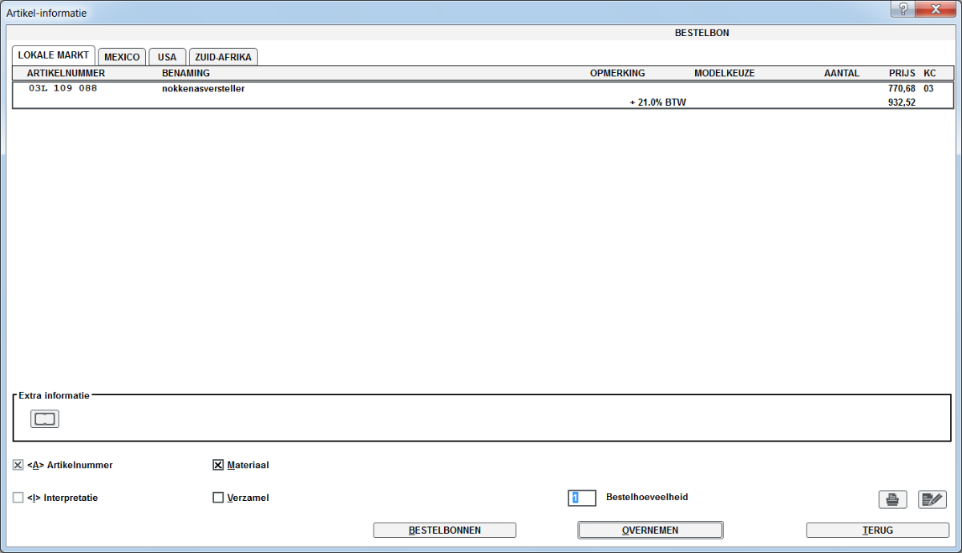Switch to the MEXICO tab
Image resolution: width=962 pixels, height=553 pixels.
(122, 57)
